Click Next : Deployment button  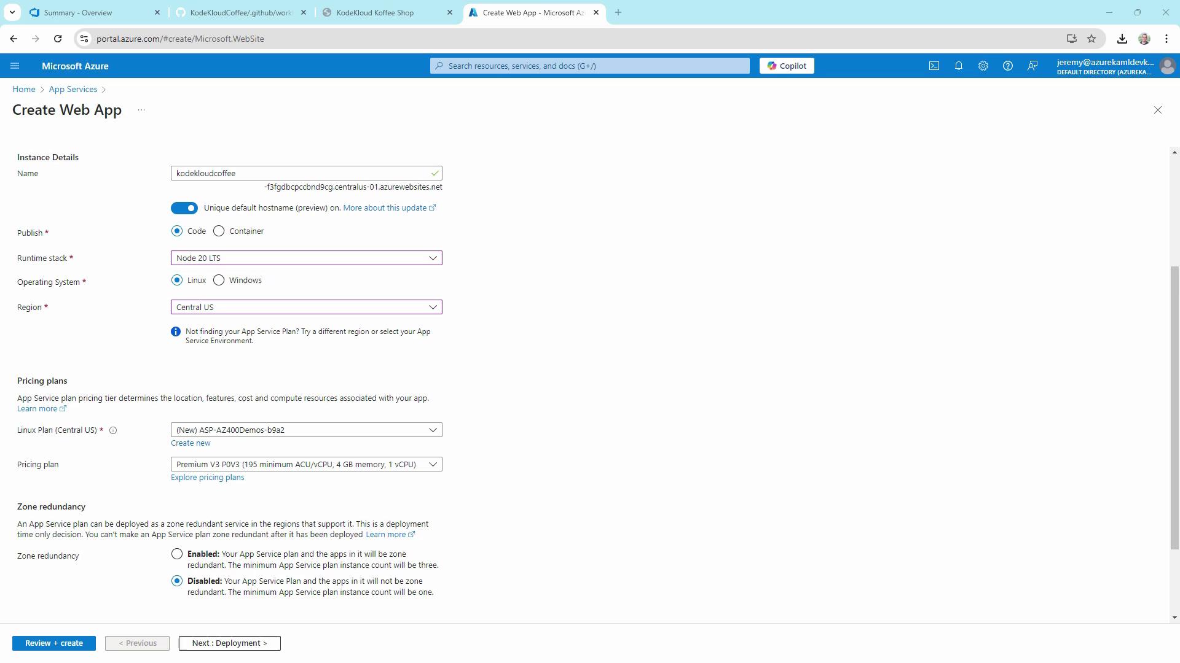coord(229,643)
